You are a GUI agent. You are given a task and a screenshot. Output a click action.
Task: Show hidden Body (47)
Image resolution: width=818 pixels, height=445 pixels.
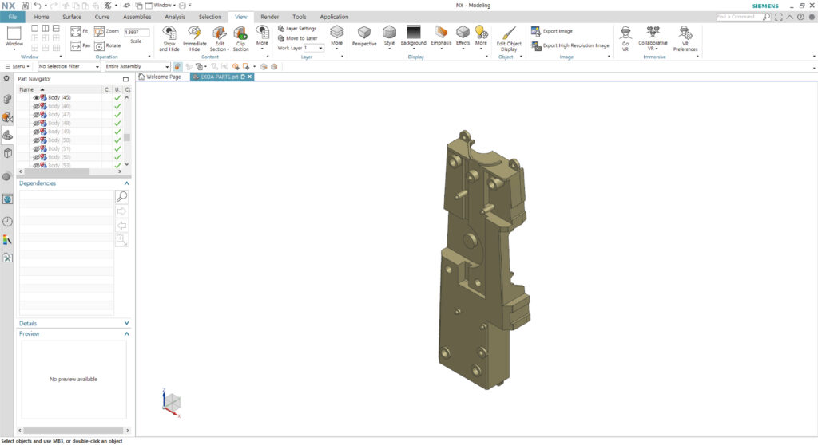coord(37,115)
